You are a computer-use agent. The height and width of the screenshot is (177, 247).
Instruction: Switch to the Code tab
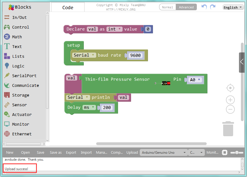[x=68, y=7]
